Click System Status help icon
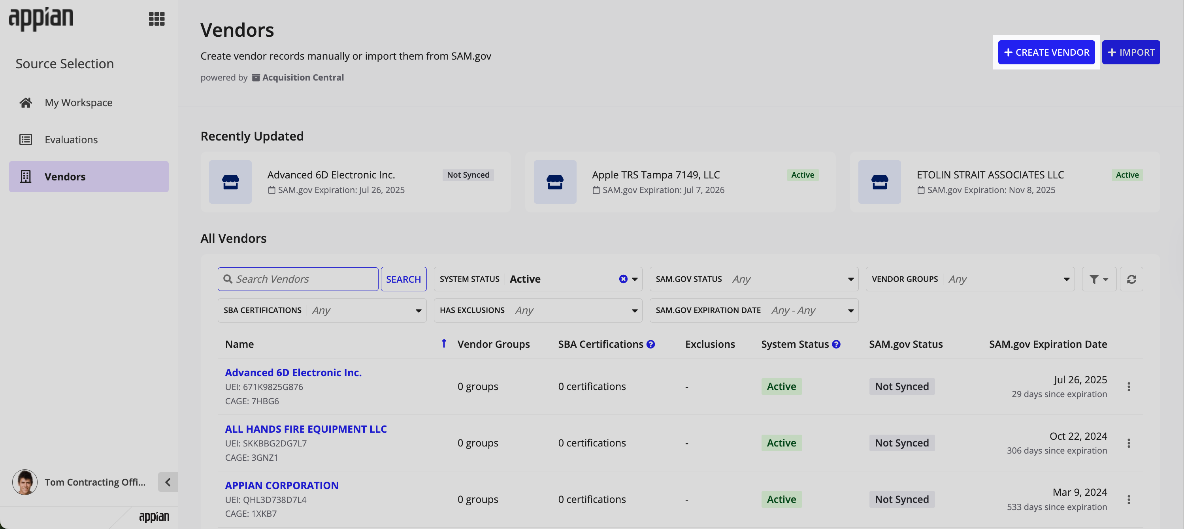 836,344
